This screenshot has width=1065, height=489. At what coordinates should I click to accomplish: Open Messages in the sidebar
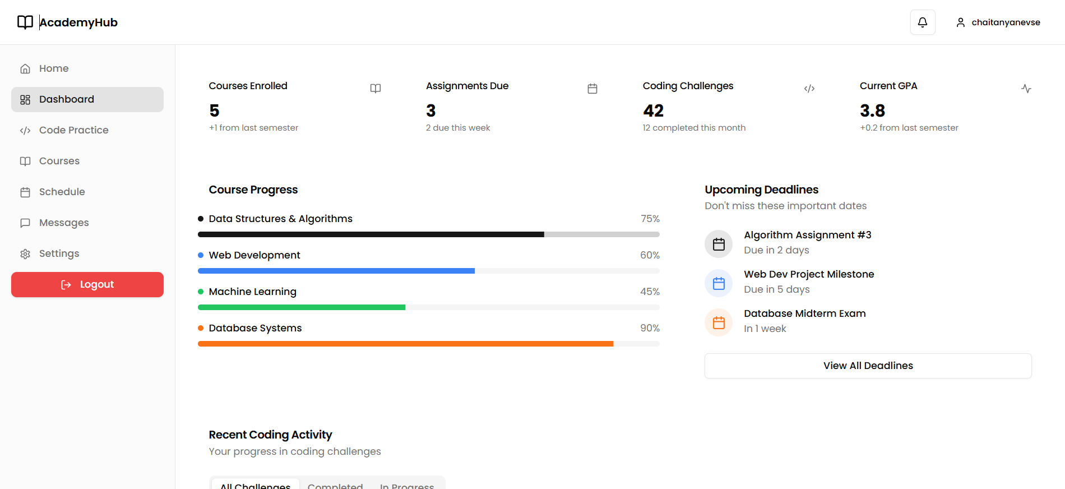pos(64,223)
